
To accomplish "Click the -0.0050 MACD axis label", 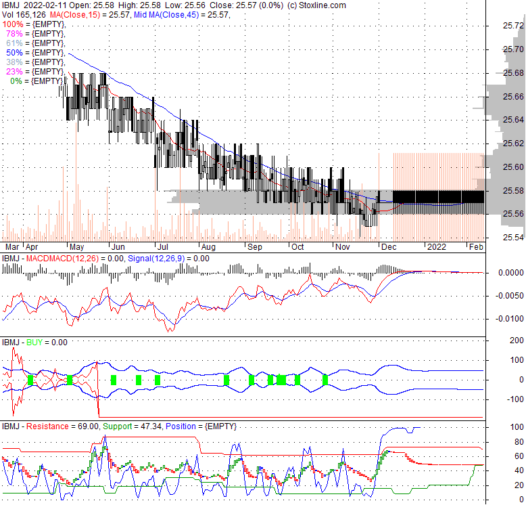I will pyautogui.click(x=510, y=295).
